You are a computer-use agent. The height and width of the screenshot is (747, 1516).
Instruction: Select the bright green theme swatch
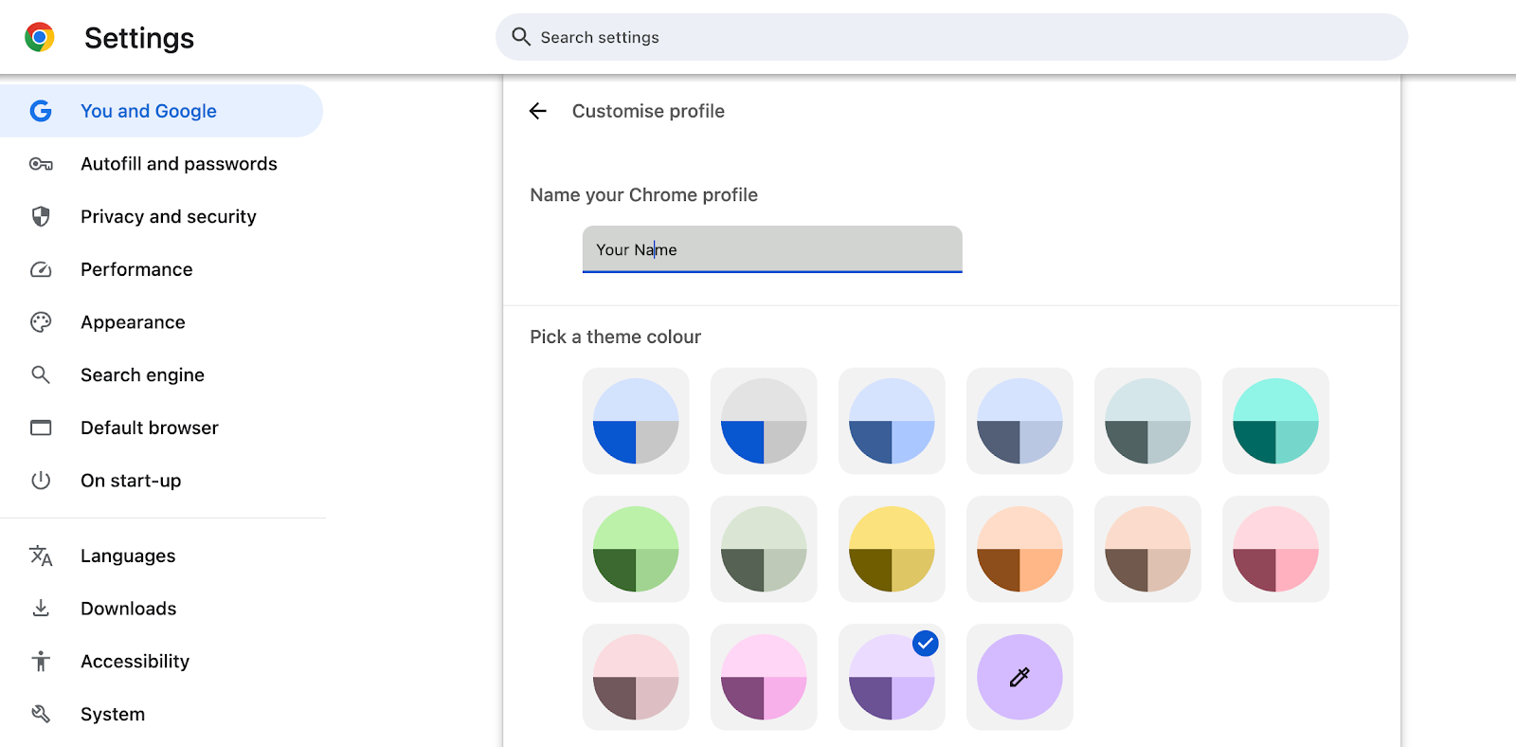point(636,549)
